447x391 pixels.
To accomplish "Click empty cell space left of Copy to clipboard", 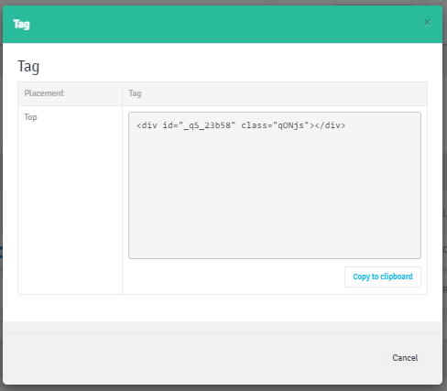I will pos(234,277).
